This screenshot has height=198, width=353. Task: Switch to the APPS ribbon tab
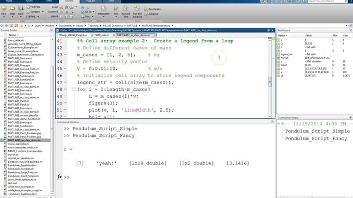(x=49, y=1)
